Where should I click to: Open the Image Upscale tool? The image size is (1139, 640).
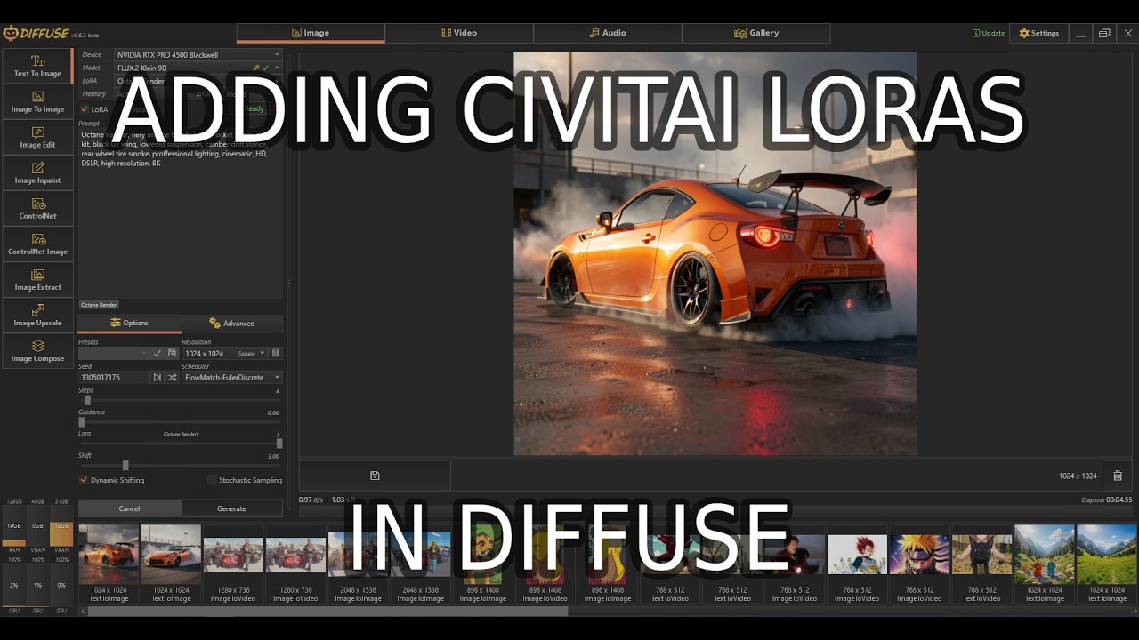coord(37,316)
